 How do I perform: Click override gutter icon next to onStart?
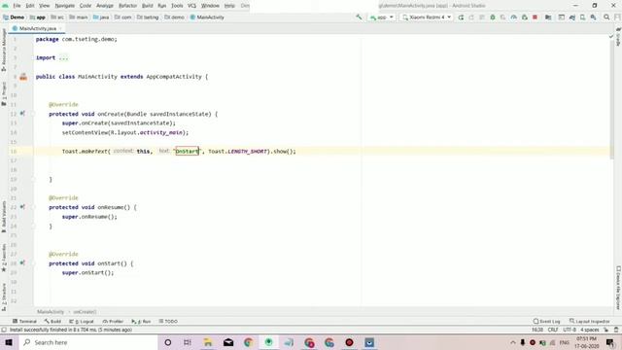22,263
